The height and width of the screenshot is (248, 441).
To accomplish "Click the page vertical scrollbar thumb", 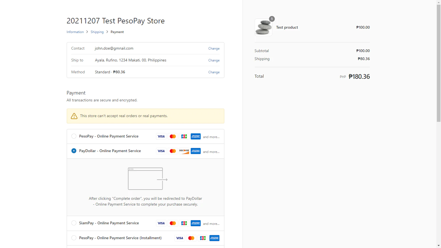I will 439,63.
